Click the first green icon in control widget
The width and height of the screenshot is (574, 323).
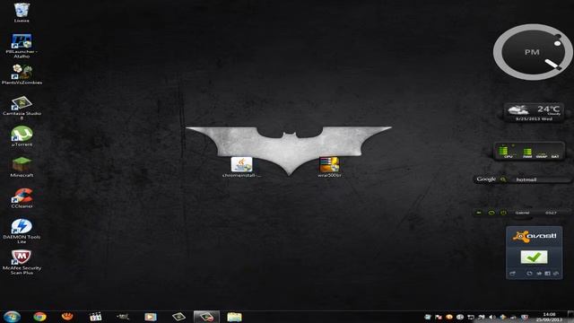coord(479,213)
